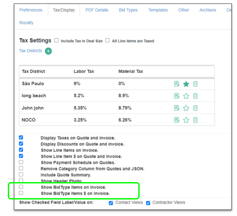The image size is (237, 216).
Task: Add a new tax district with plus icon
Action: coord(48,51)
